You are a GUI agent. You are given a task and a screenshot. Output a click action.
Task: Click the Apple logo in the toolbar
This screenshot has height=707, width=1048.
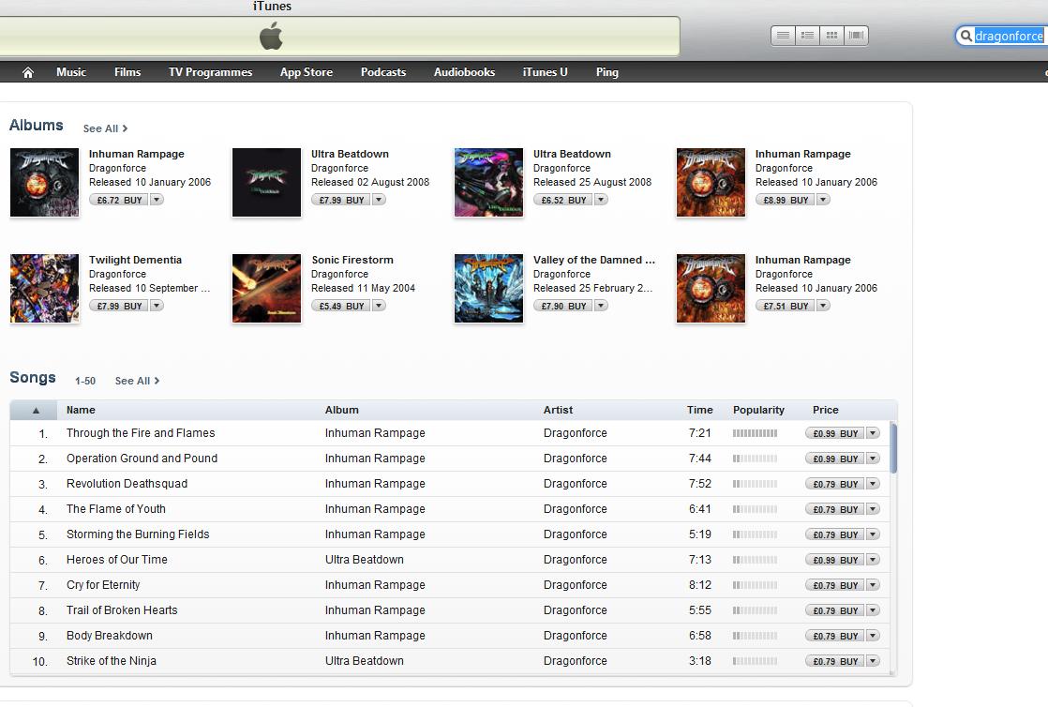tap(271, 38)
